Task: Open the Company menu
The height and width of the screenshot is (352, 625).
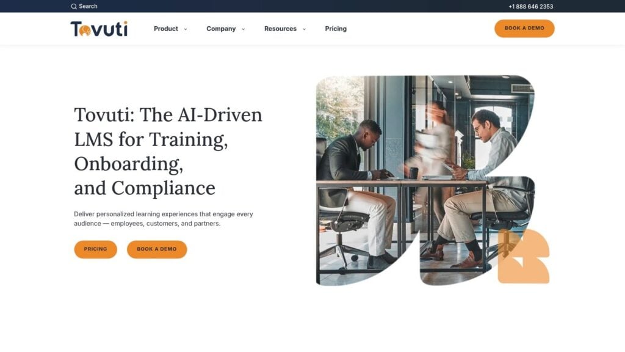Action: click(221, 29)
